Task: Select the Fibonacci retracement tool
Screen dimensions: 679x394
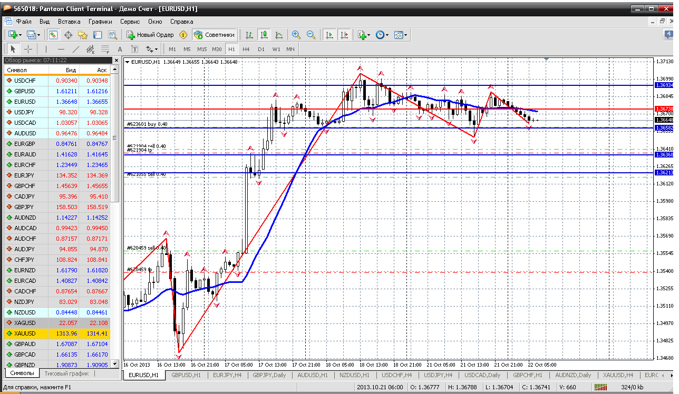Action: click(105, 49)
